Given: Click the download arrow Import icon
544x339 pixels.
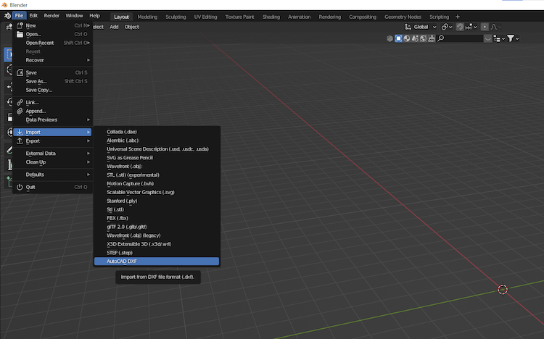Looking at the screenshot, I should point(20,132).
